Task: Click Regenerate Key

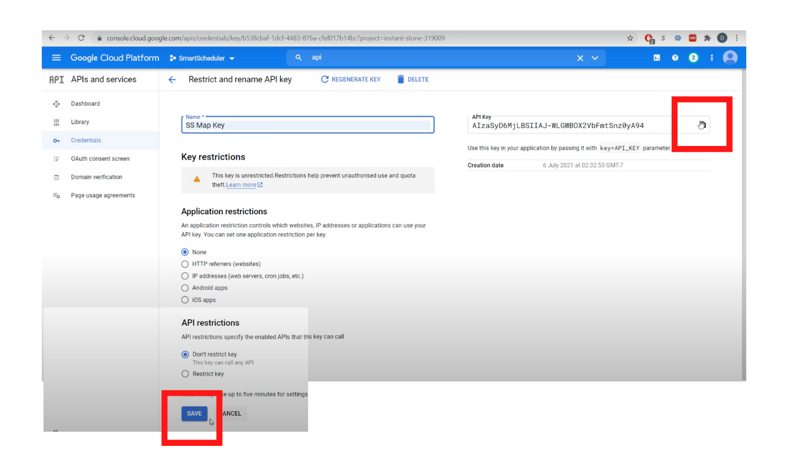Action: tap(350, 79)
